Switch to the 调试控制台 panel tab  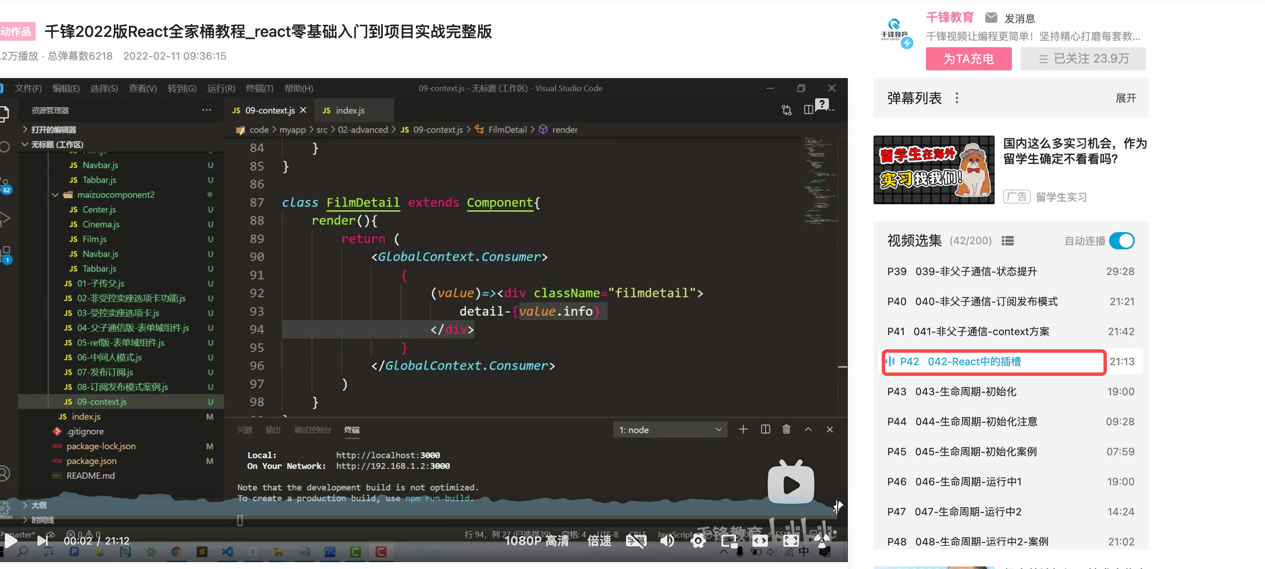pyautogui.click(x=312, y=430)
